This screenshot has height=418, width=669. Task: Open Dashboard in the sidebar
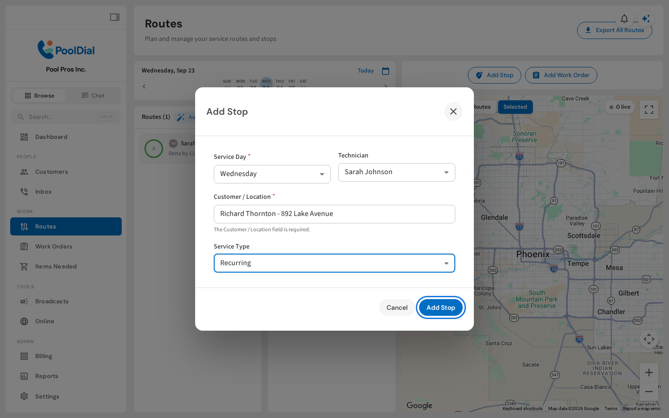pos(66,137)
